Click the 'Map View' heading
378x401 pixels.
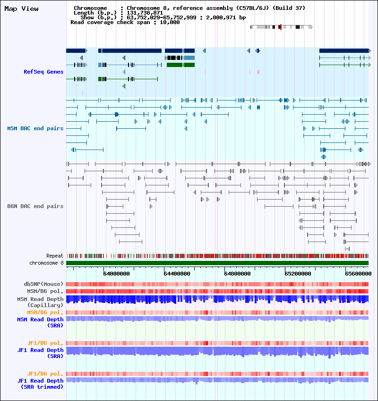point(22,8)
